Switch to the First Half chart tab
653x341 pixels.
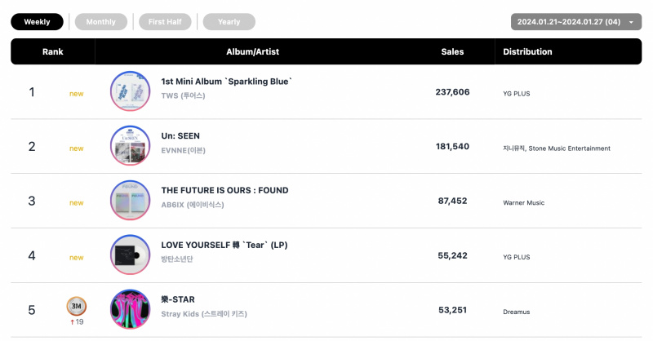[x=165, y=22]
